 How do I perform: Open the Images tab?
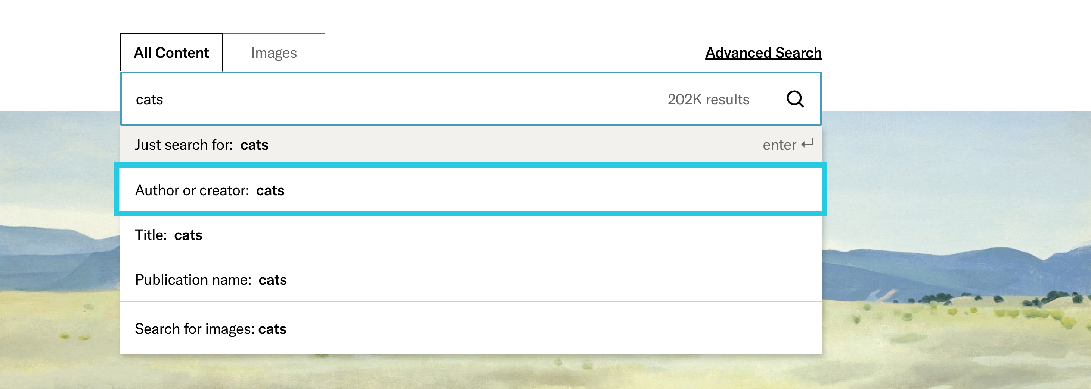pyautogui.click(x=274, y=53)
